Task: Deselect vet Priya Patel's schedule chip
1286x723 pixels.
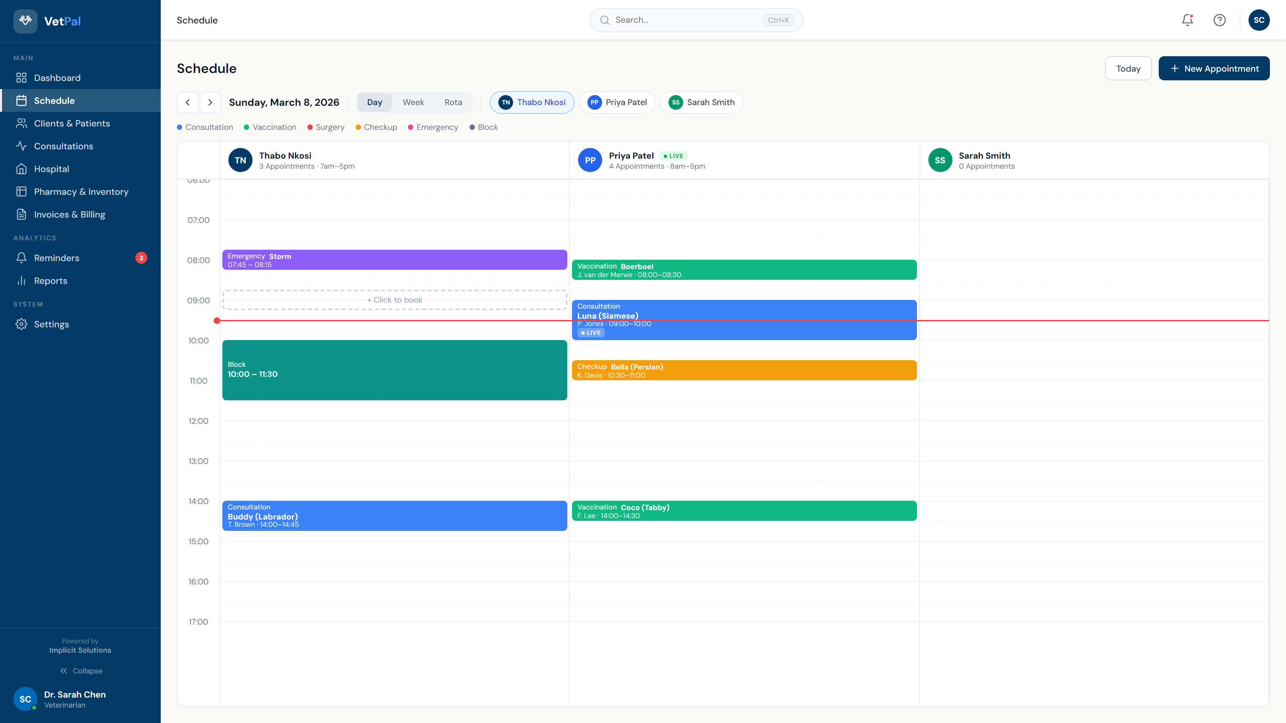Action: (617, 102)
